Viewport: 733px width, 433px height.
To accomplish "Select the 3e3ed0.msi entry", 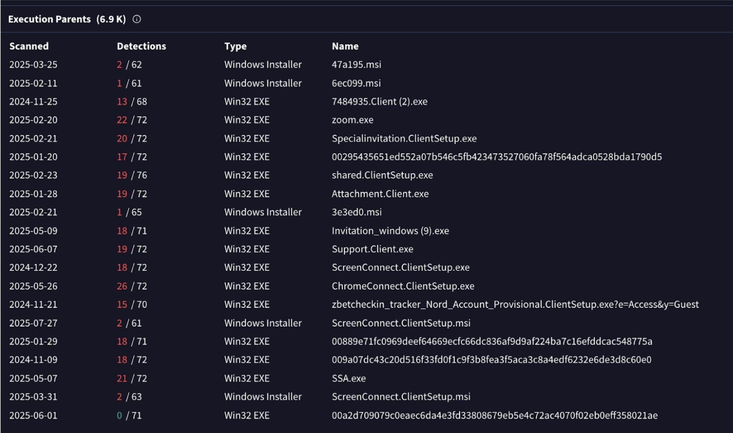I will click(357, 213).
